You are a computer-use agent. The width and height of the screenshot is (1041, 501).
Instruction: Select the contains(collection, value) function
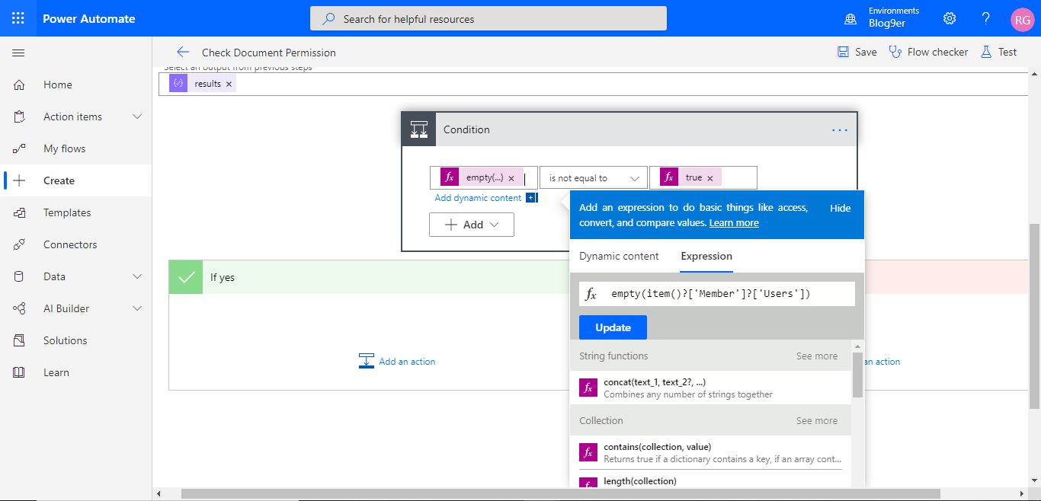tap(710, 452)
